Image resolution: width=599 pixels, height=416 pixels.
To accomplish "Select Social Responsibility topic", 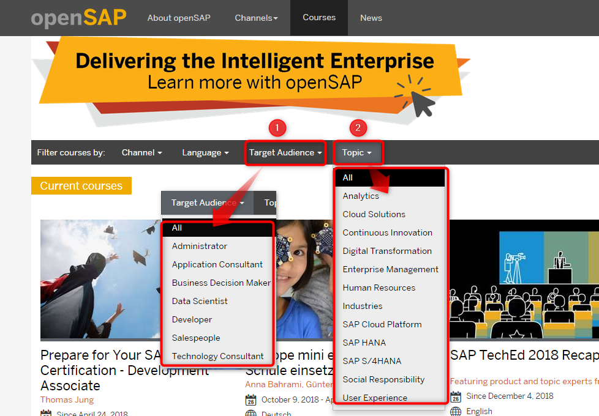I will 390,379.
